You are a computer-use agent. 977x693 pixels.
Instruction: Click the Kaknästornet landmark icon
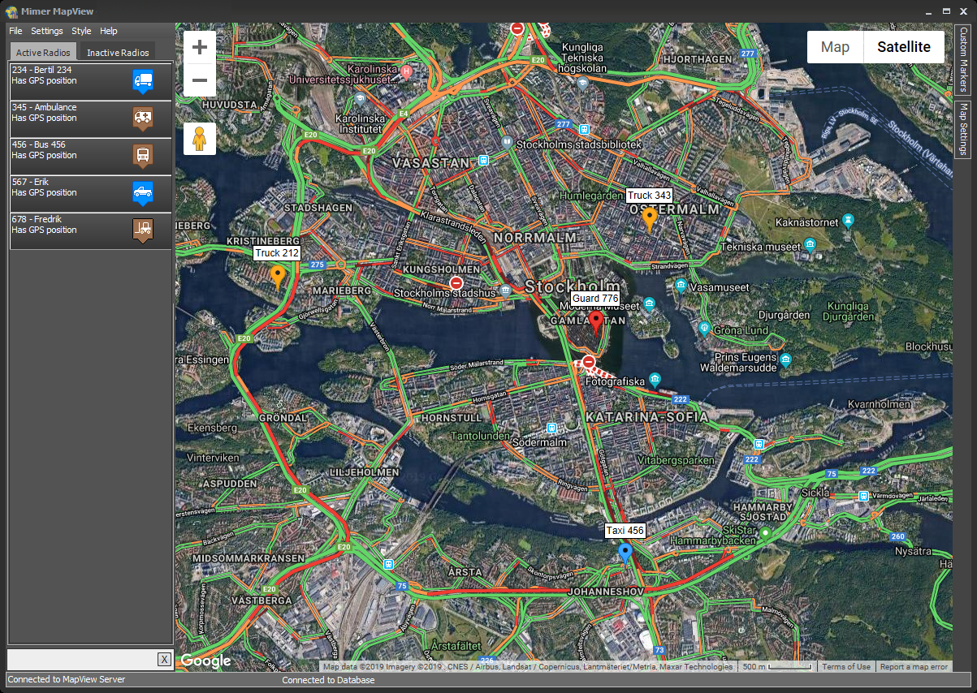849,220
